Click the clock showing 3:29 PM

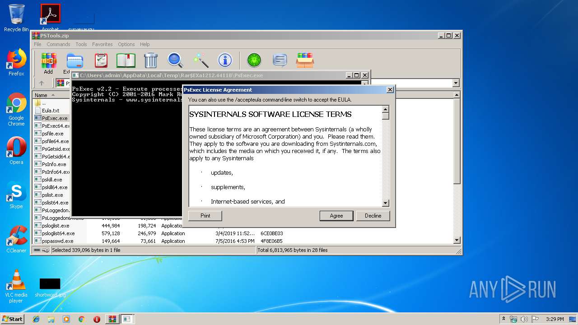(555, 319)
